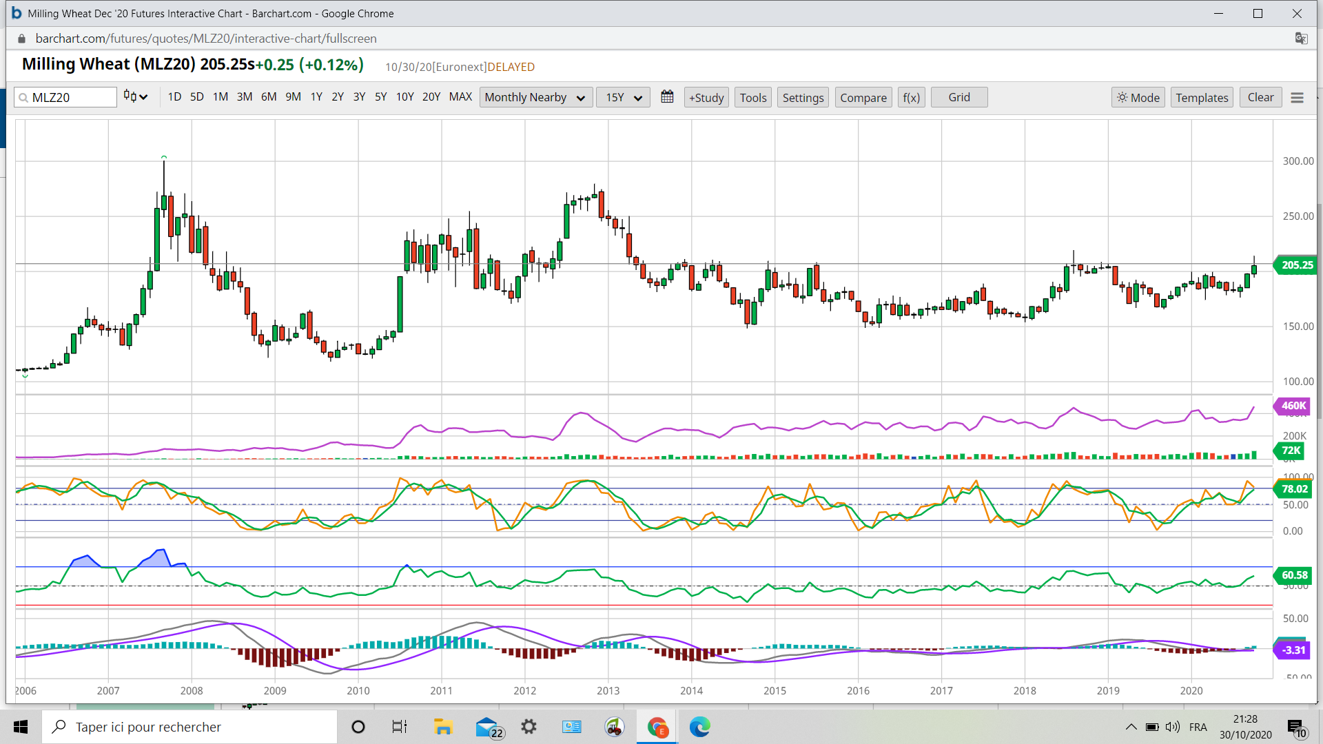Click the Compare button
Screen dimensions: 1323x744
[x=863, y=98]
